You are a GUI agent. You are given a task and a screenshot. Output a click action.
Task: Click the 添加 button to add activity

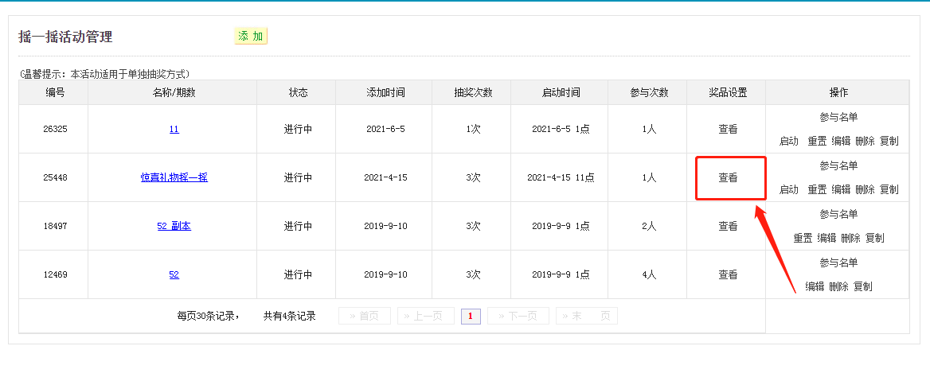[251, 37]
